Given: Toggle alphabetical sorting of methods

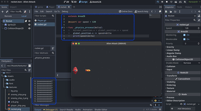Looking at the screenshot, I should [x=53, y=48].
